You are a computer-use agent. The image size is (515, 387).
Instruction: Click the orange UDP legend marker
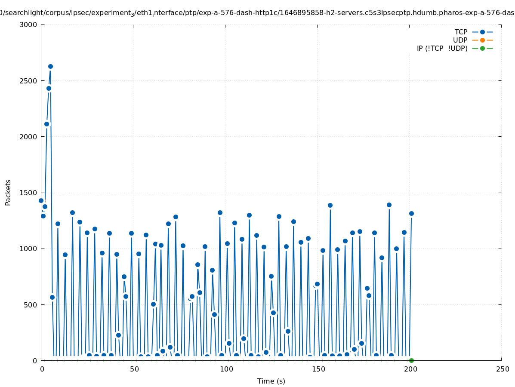tap(482, 40)
